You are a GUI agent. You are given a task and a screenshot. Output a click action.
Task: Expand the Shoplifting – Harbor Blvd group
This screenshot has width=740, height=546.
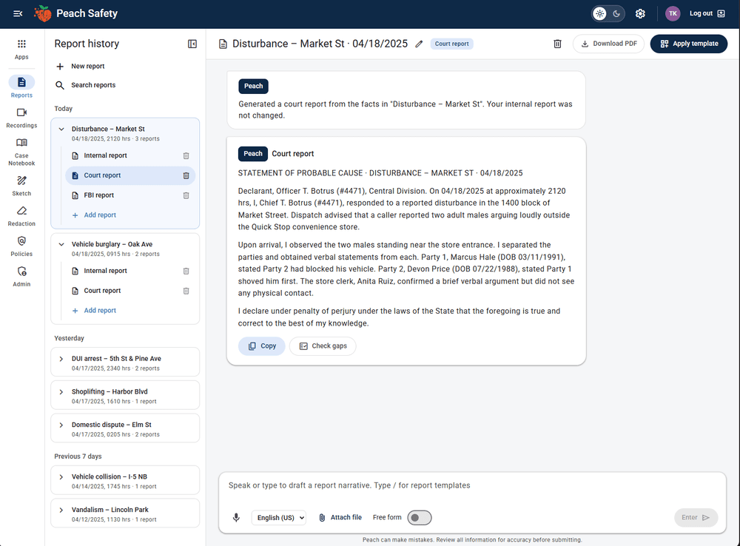[61, 391]
